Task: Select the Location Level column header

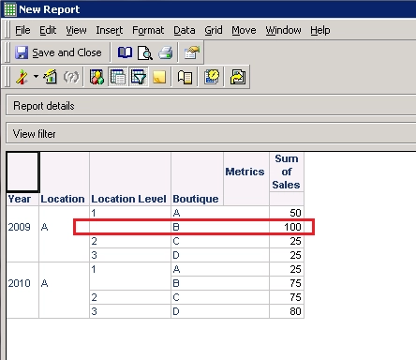Action: [128, 199]
